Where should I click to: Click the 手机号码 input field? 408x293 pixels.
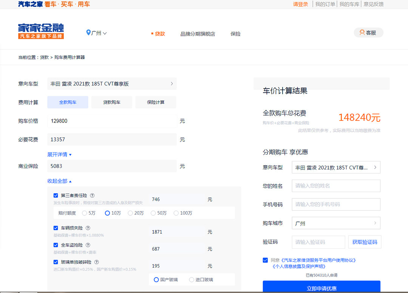tap(336, 205)
